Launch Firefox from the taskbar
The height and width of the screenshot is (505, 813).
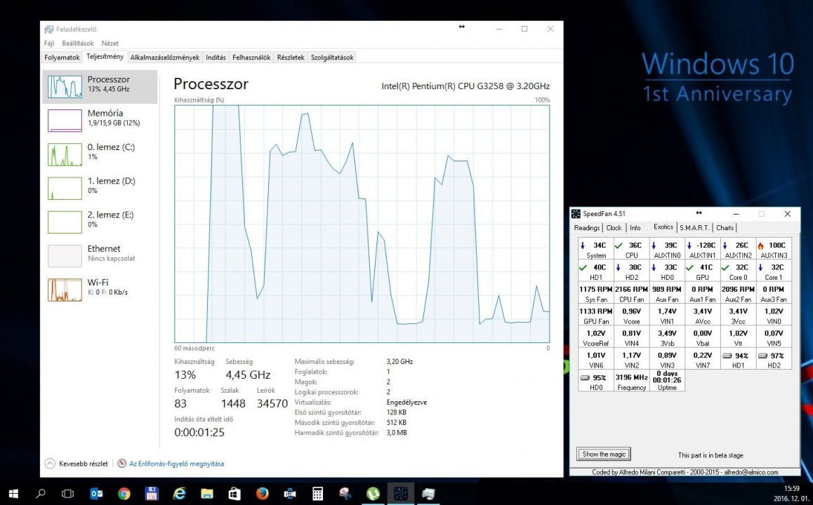(263, 494)
